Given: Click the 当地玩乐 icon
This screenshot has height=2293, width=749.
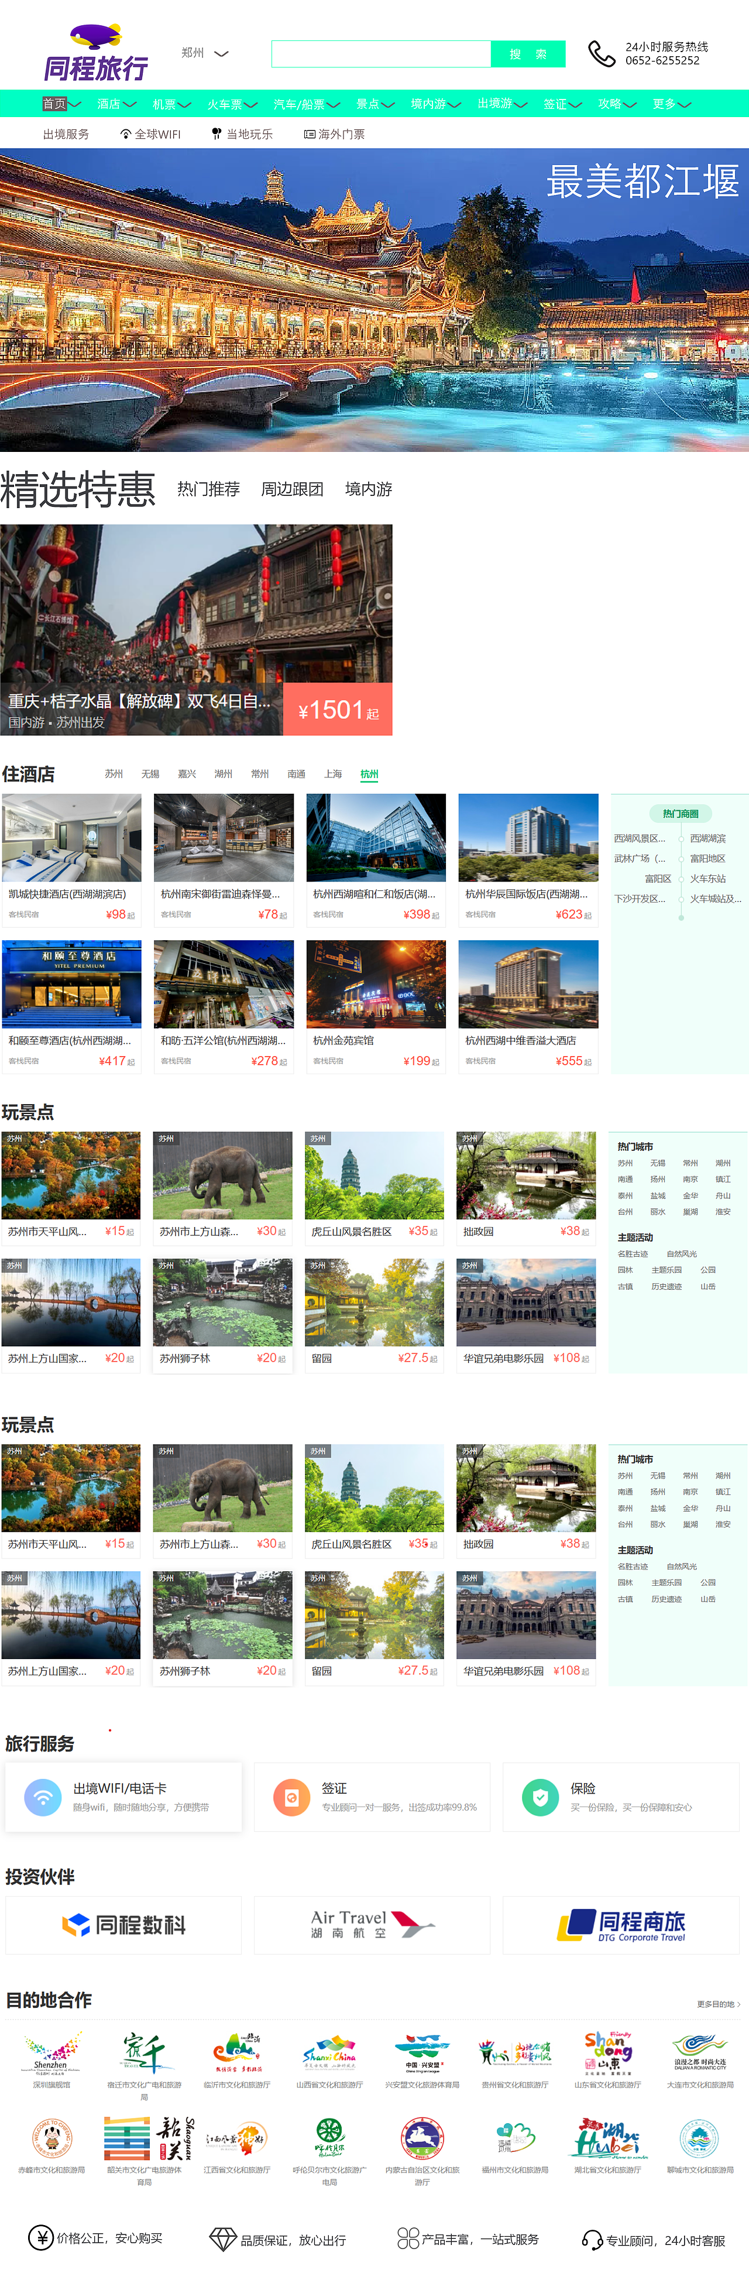Looking at the screenshot, I should point(216,135).
